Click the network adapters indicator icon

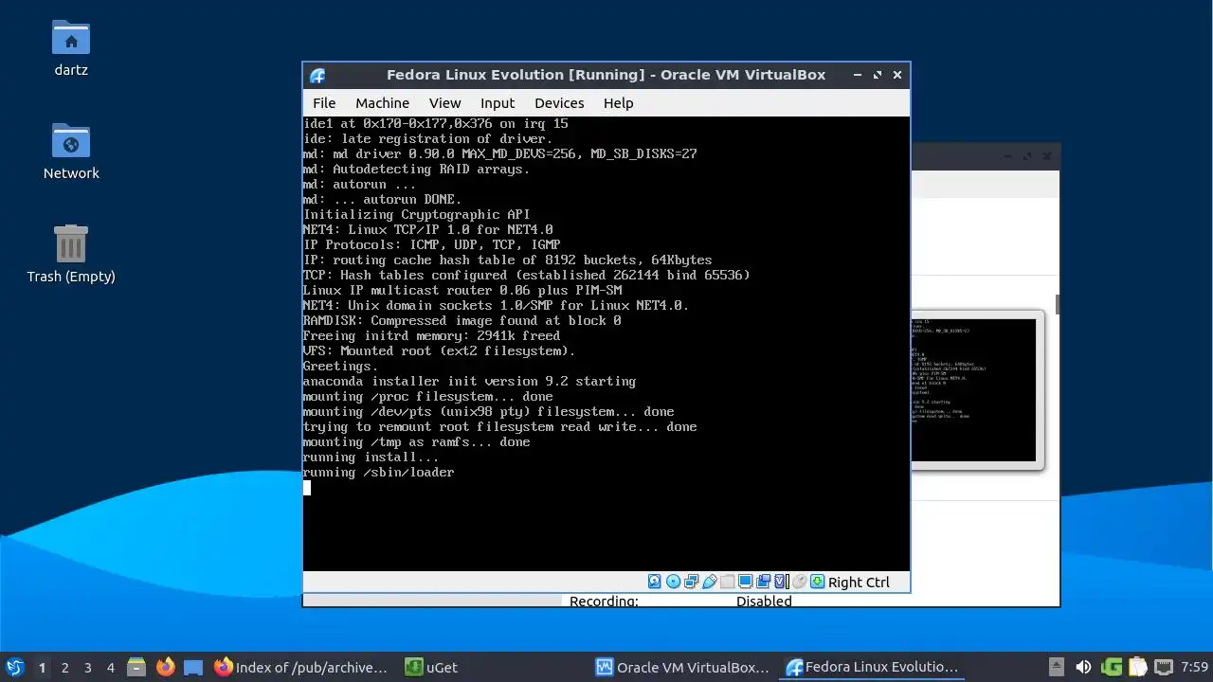(x=691, y=582)
